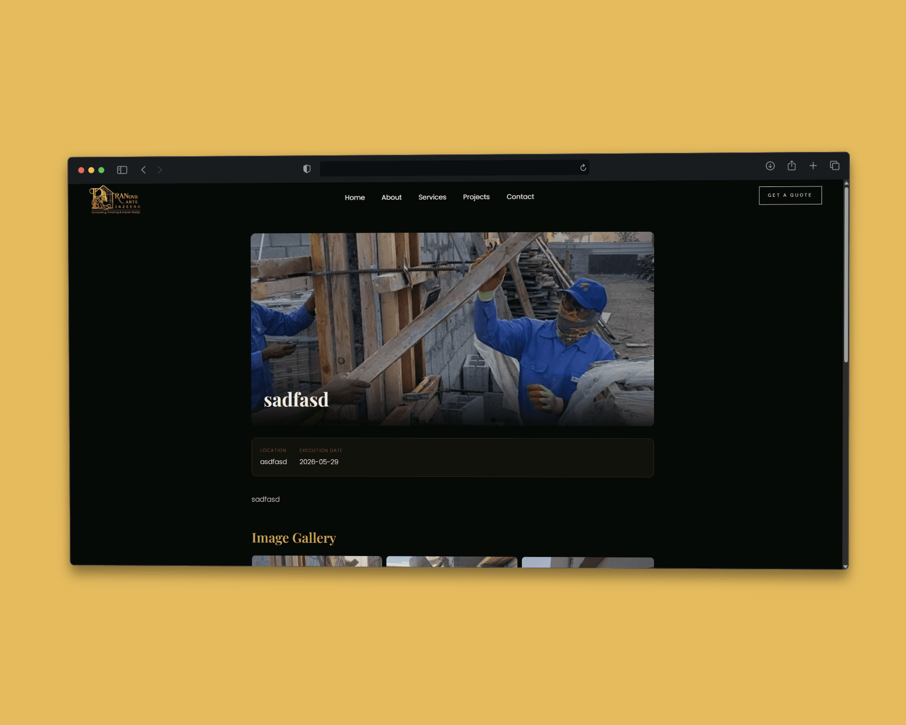Screen dimensions: 906x725
Task: Maximize the window with green button
Action: point(101,170)
